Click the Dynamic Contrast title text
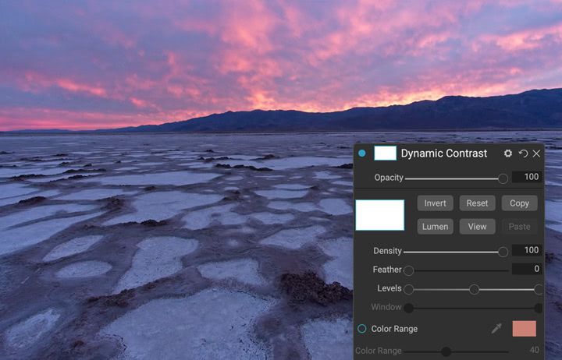 pyautogui.click(x=444, y=154)
